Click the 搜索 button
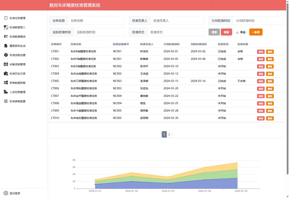The image size is (289, 198). 226,32
